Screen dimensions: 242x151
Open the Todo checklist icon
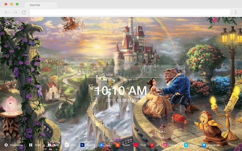50,145
